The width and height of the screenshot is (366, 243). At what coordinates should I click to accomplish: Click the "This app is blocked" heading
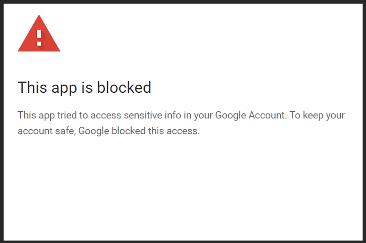[84, 87]
